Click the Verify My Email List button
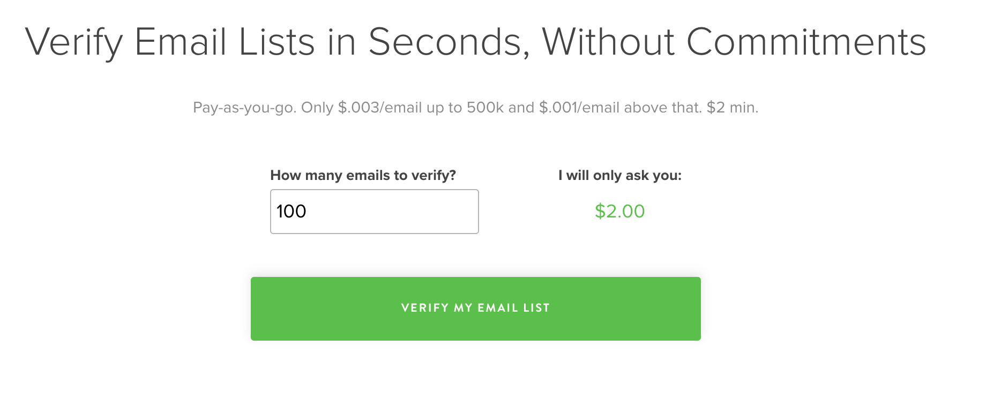The width and height of the screenshot is (986, 406). 475,309
